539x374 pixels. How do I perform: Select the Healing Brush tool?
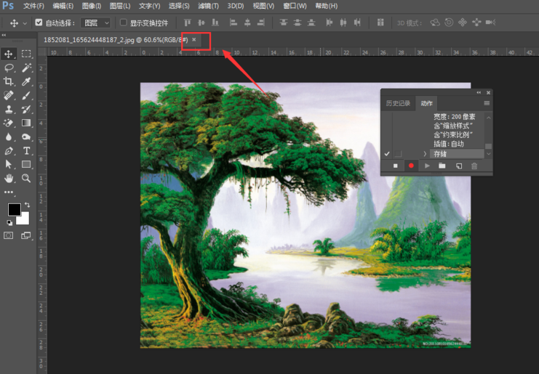point(9,95)
